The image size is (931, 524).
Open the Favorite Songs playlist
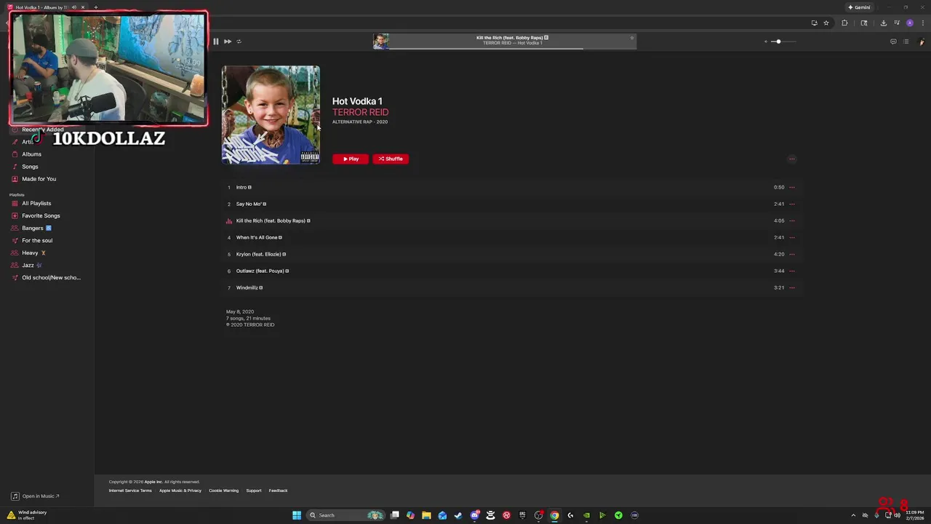point(41,216)
